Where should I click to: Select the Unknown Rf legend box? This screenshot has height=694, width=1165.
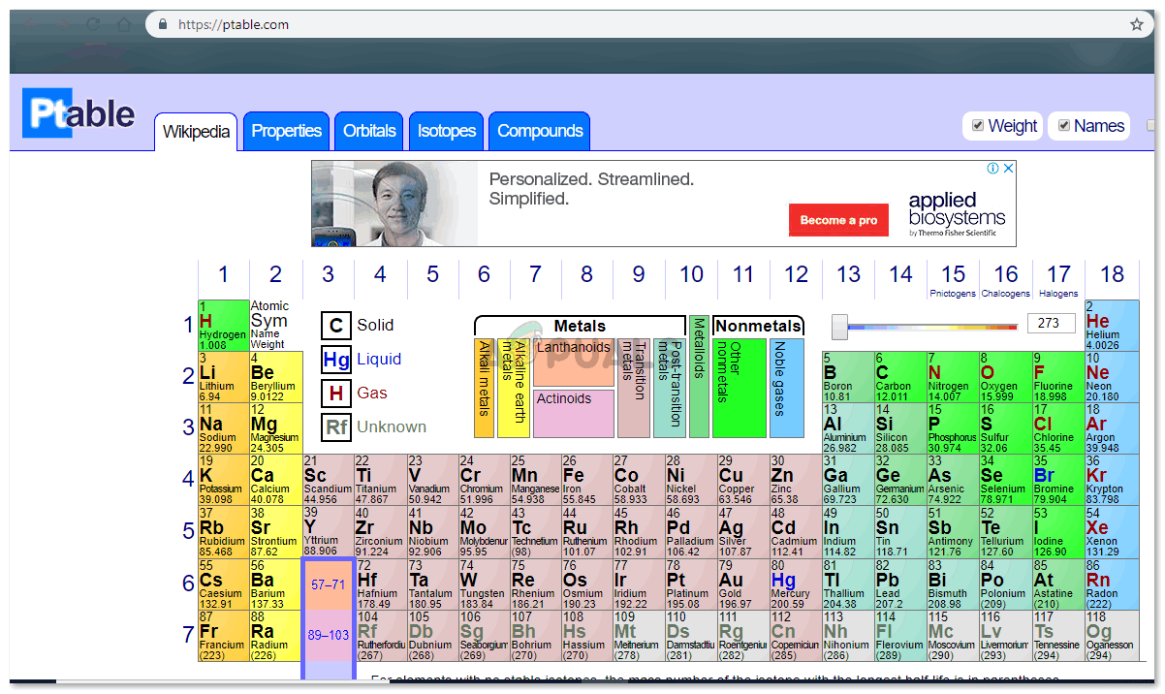[x=335, y=427]
